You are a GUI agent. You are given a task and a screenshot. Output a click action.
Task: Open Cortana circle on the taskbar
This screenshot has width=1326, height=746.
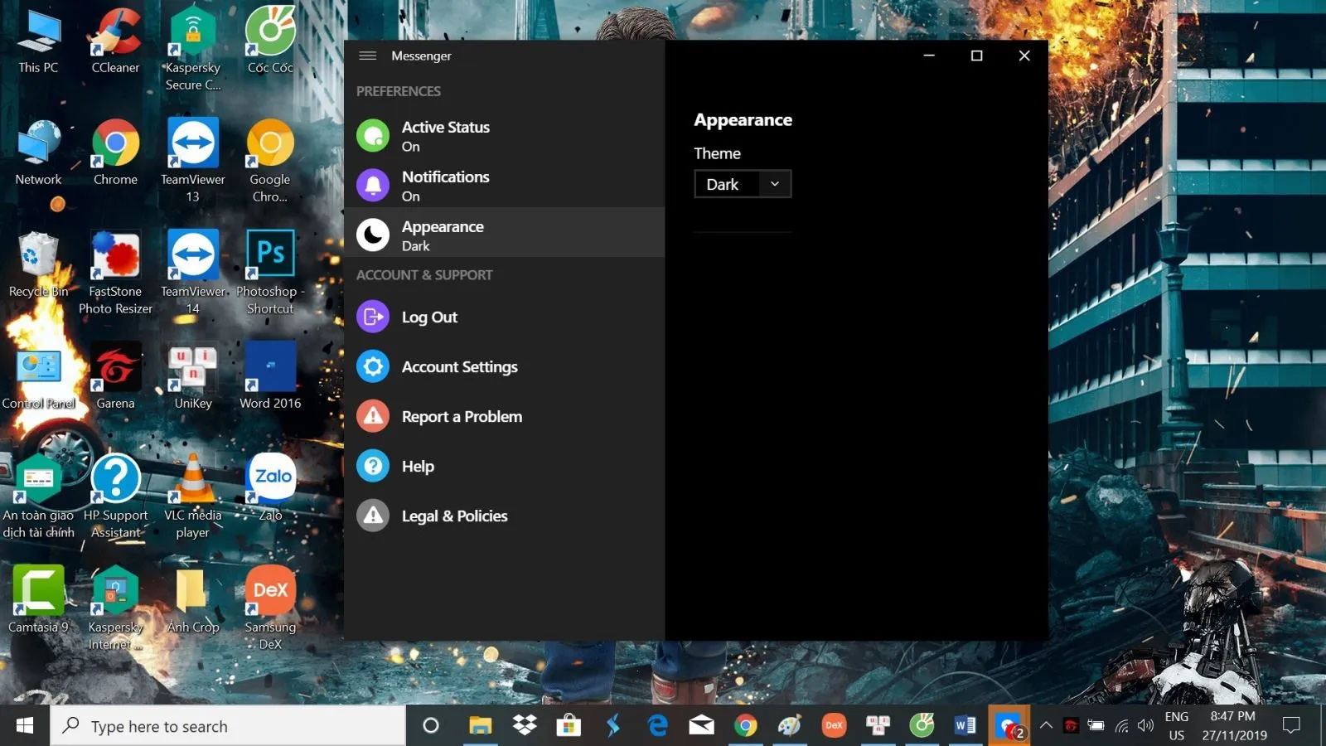430,726
